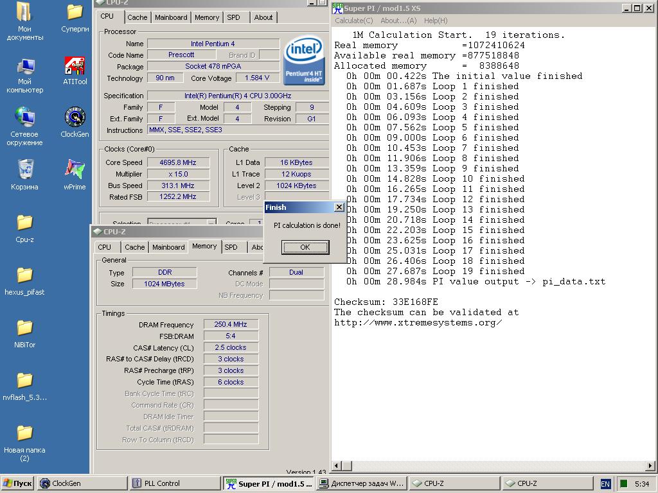The width and height of the screenshot is (658, 493).
Task: Open the Новая папка (2) folder
Action: 24,443
